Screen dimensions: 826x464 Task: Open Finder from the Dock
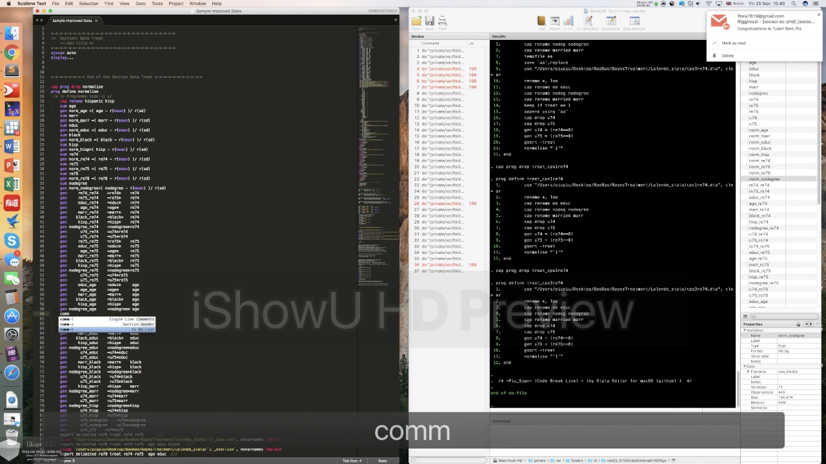pos(12,33)
